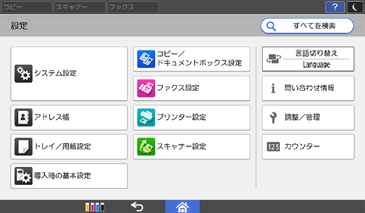Open the help question mark button
Viewport: 365px width, 213px height.
click(x=335, y=7)
